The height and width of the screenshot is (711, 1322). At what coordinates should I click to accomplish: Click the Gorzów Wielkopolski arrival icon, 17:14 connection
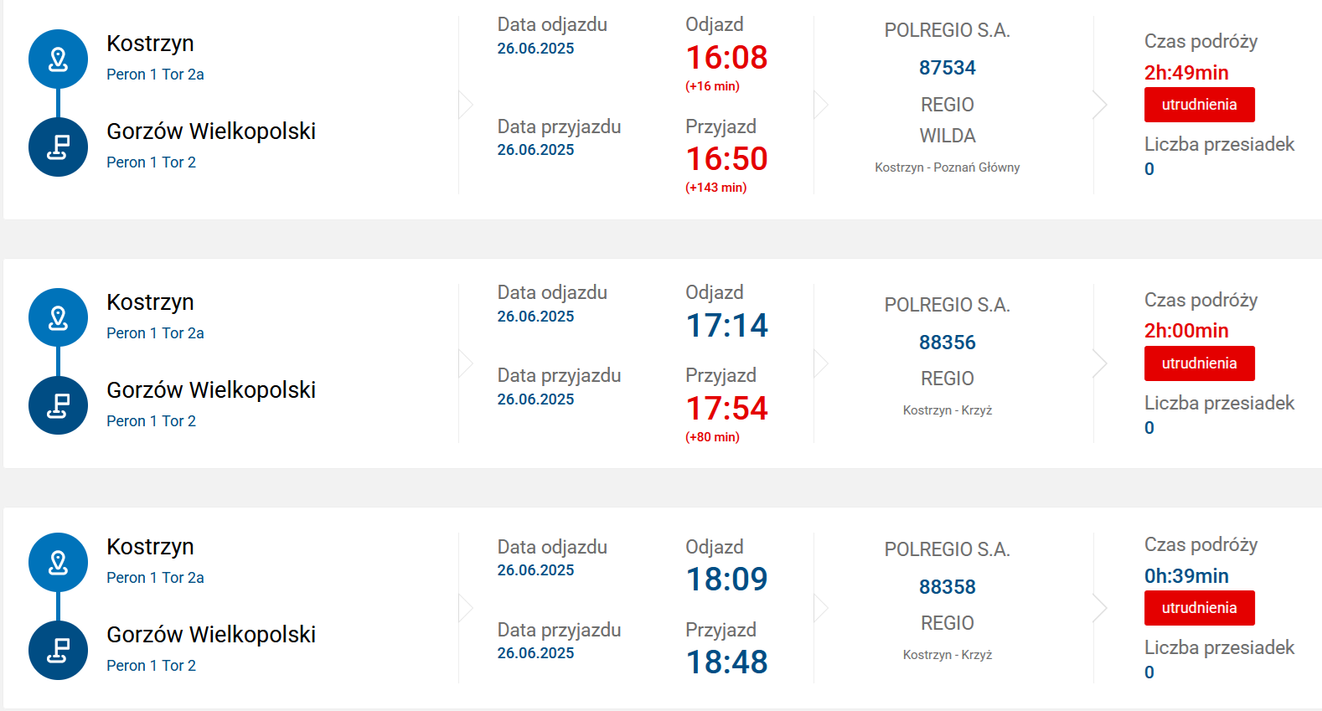coord(58,406)
